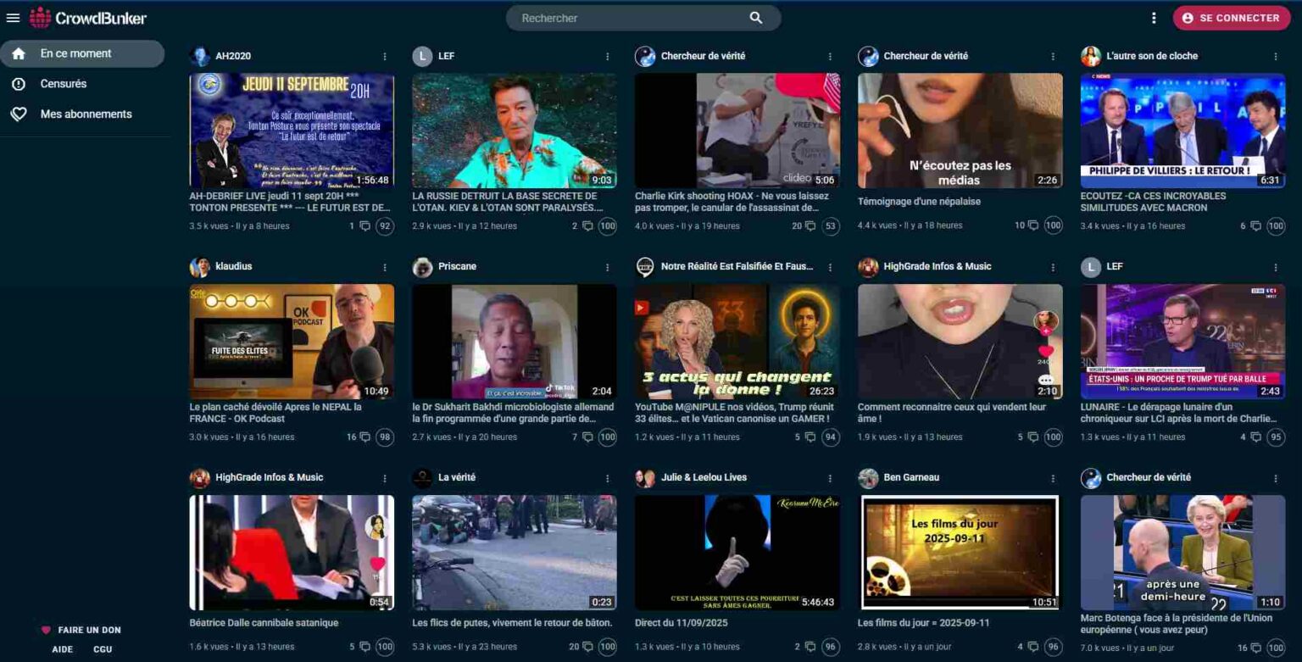The height and width of the screenshot is (662, 1302).
Task: Open the three-dot menu beside SE CONNECTER
Action: pyautogui.click(x=1155, y=17)
